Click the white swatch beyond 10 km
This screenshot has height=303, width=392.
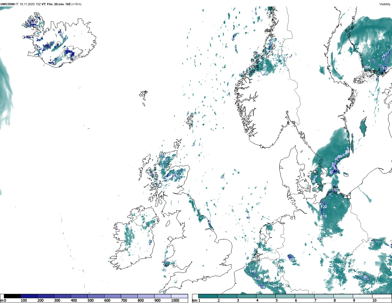tap(382, 296)
